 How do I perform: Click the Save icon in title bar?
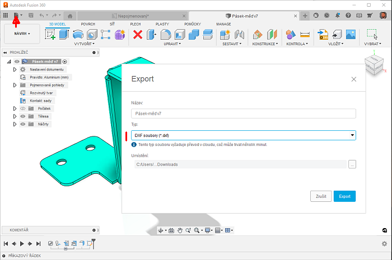point(31,15)
